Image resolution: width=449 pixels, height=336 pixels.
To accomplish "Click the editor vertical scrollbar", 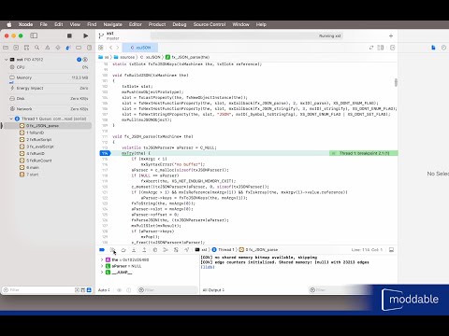I will pos(396,82).
